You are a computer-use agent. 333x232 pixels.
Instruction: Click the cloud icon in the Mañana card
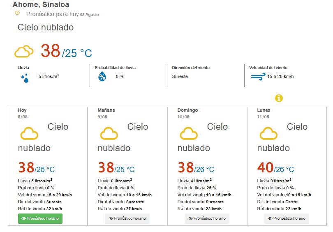[109, 133]
